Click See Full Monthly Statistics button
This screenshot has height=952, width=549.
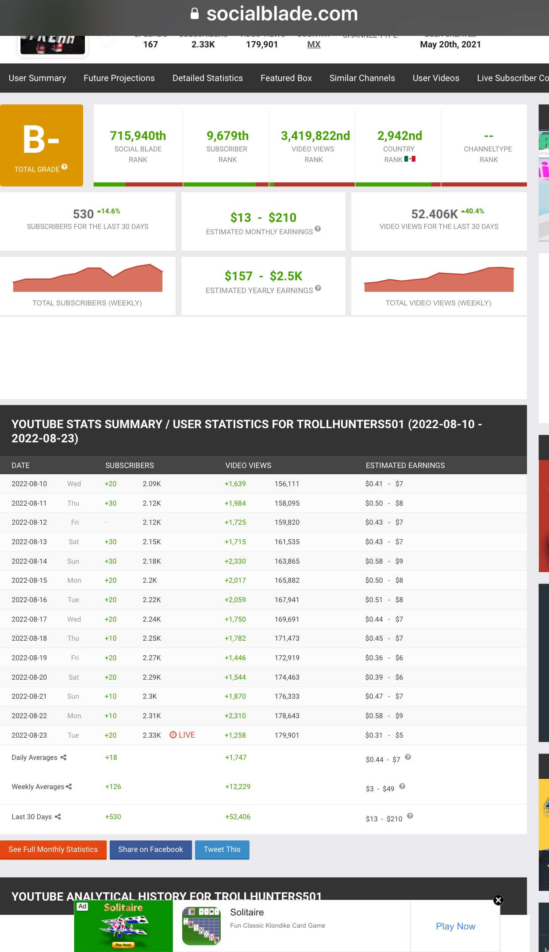tap(53, 850)
